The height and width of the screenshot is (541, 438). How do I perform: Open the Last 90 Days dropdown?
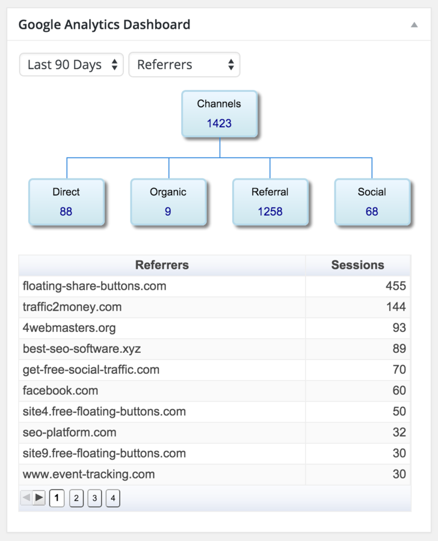tap(72, 64)
